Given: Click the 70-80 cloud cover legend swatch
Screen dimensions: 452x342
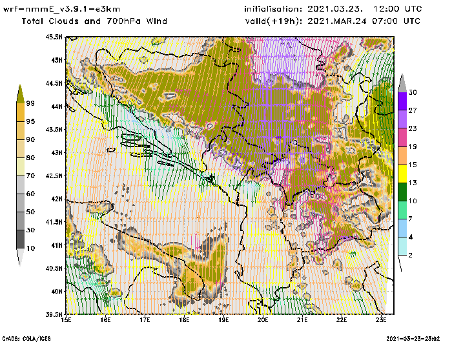Looking at the screenshot, I should tap(21, 167).
